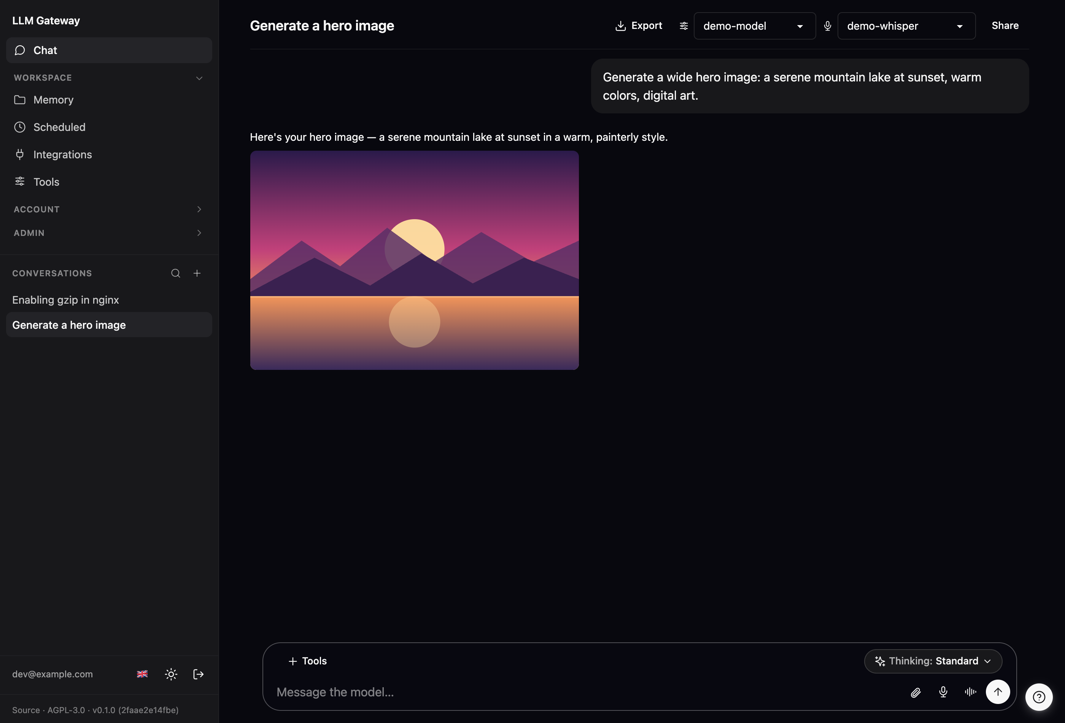Click the assistant reply text about hero image
The height and width of the screenshot is (723, 1065).
(459, 137)
